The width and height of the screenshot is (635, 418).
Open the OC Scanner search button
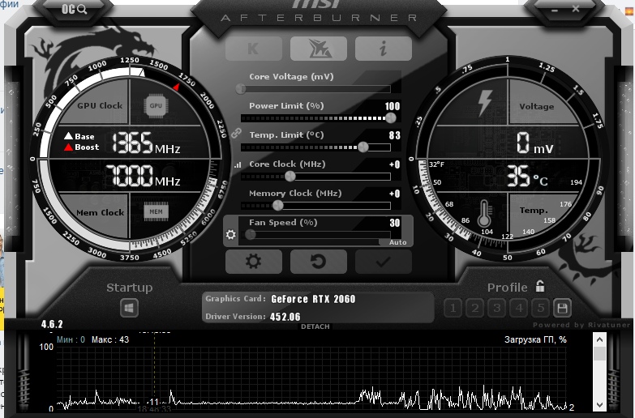[x=74, y=9]
